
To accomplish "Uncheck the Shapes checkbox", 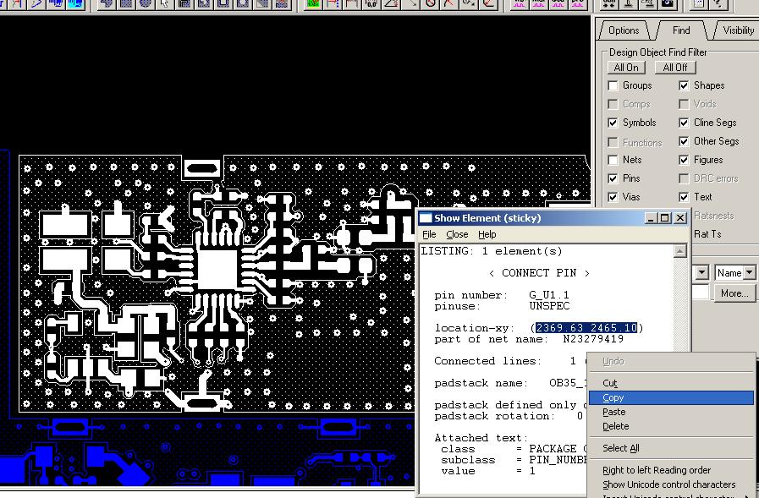I will [684, 85].
